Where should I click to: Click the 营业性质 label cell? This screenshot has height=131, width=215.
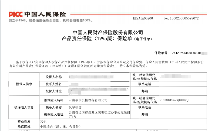(24, 121)
